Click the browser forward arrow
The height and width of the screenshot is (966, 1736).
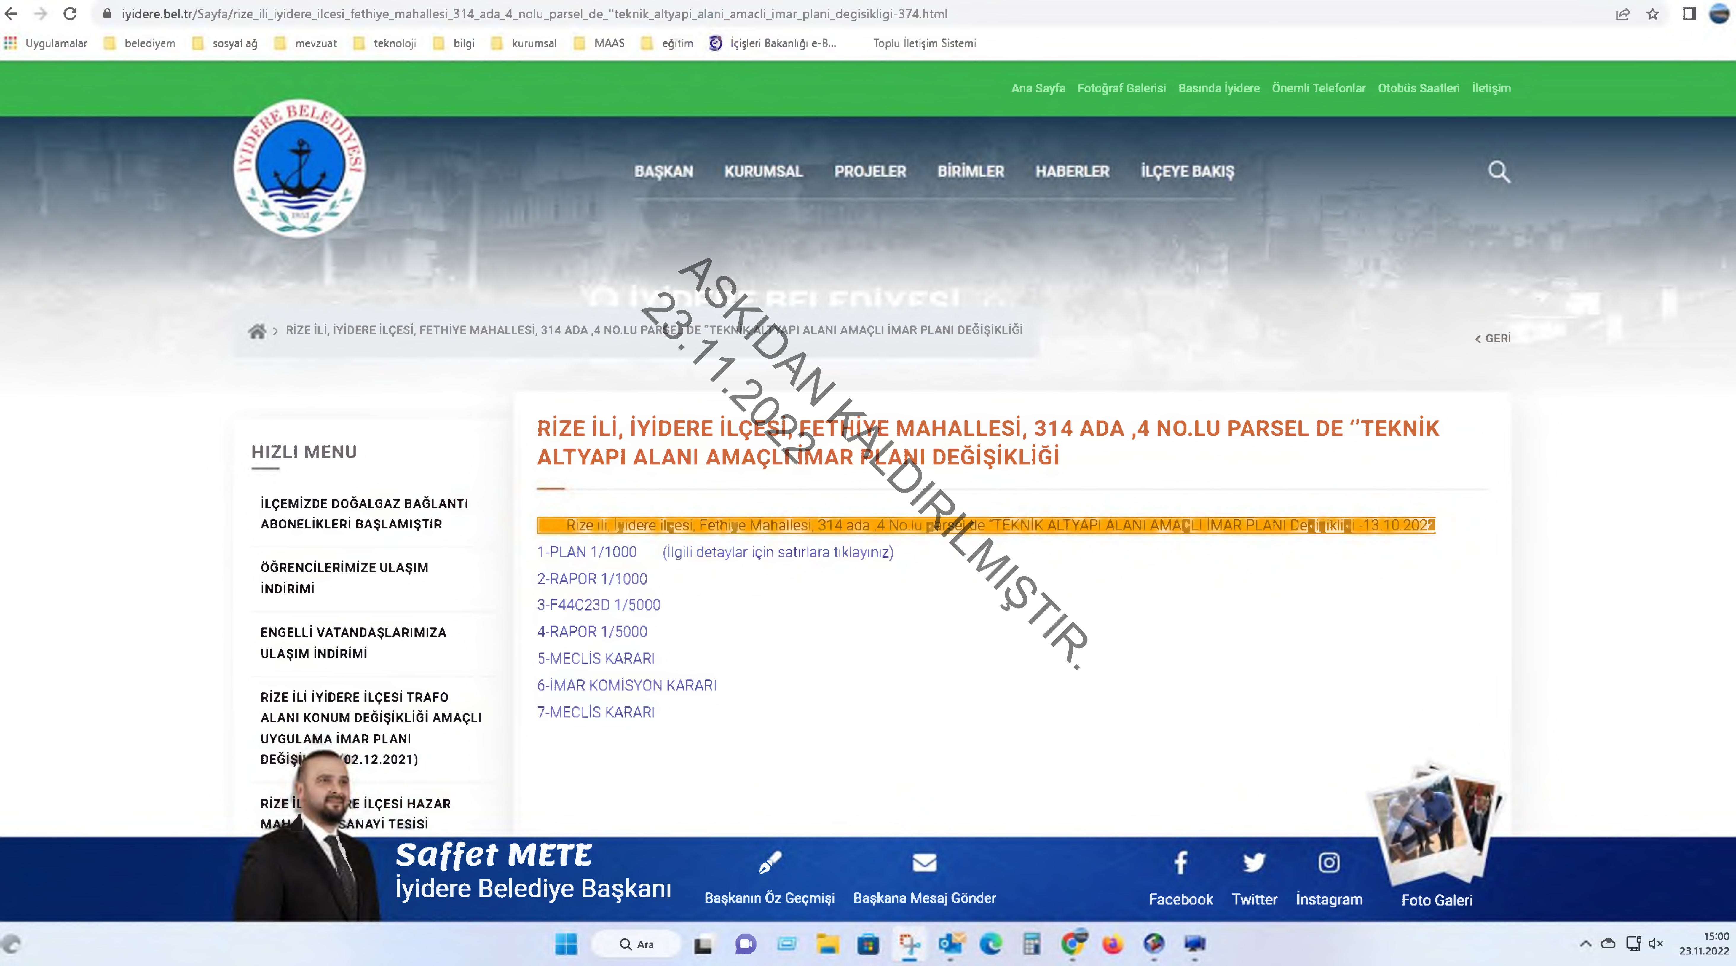click(40, 13)
